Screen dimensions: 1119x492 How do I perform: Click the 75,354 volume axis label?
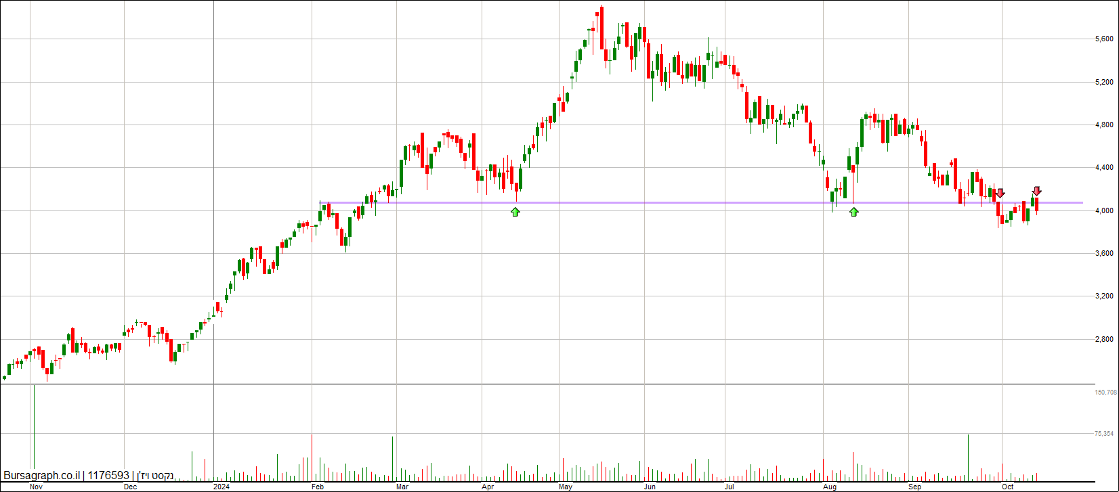[x=1104, y=434]
